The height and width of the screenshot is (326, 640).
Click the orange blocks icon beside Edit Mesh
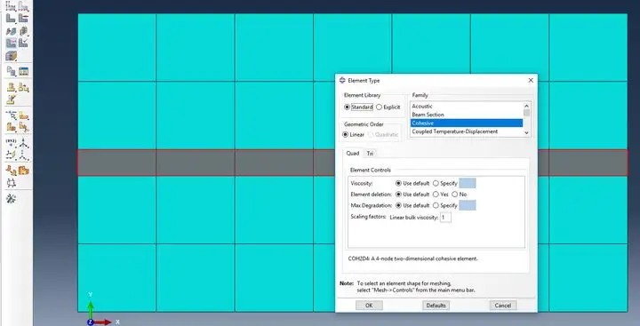(x=24, y=171)
